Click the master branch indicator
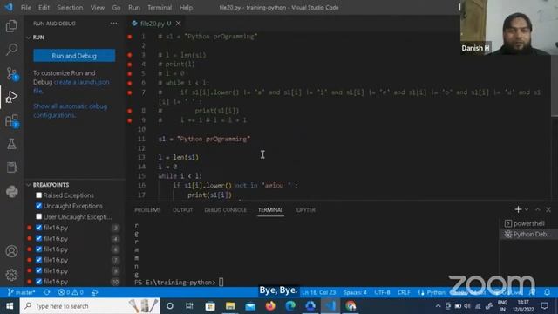Image resolution: width=558 pixels, height=314 pixels. point(21,292)
